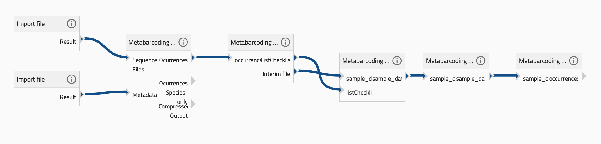This screenshot has height=144, width=601.
Task: Click info icon on fourth Metabarcoding node
Action: click(x=481, y=61)
